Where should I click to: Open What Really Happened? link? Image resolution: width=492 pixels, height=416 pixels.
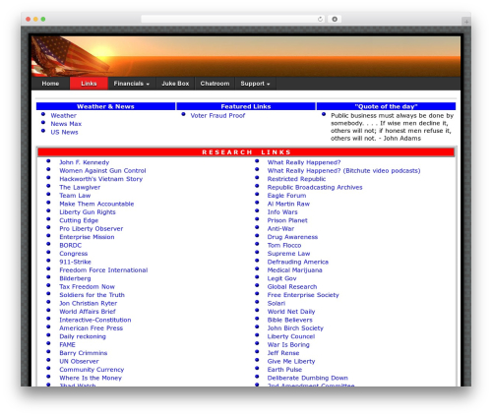pos(304,162)
